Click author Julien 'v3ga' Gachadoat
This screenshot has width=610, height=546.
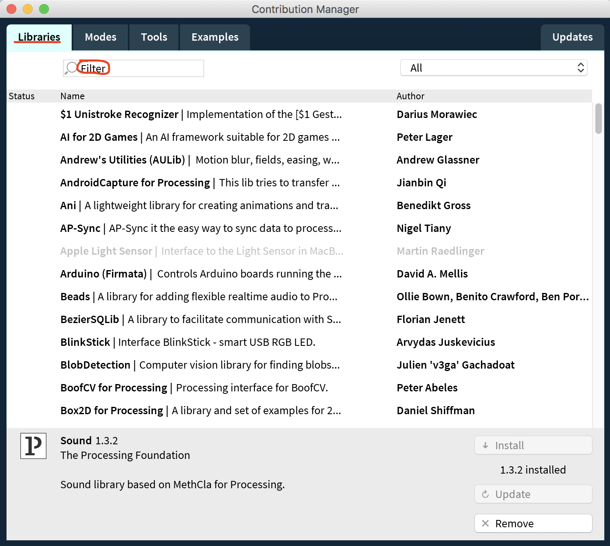(456, 365)
